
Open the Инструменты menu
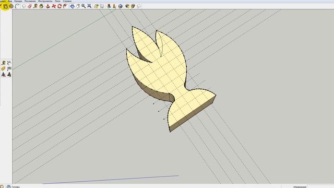pos(45,1)
